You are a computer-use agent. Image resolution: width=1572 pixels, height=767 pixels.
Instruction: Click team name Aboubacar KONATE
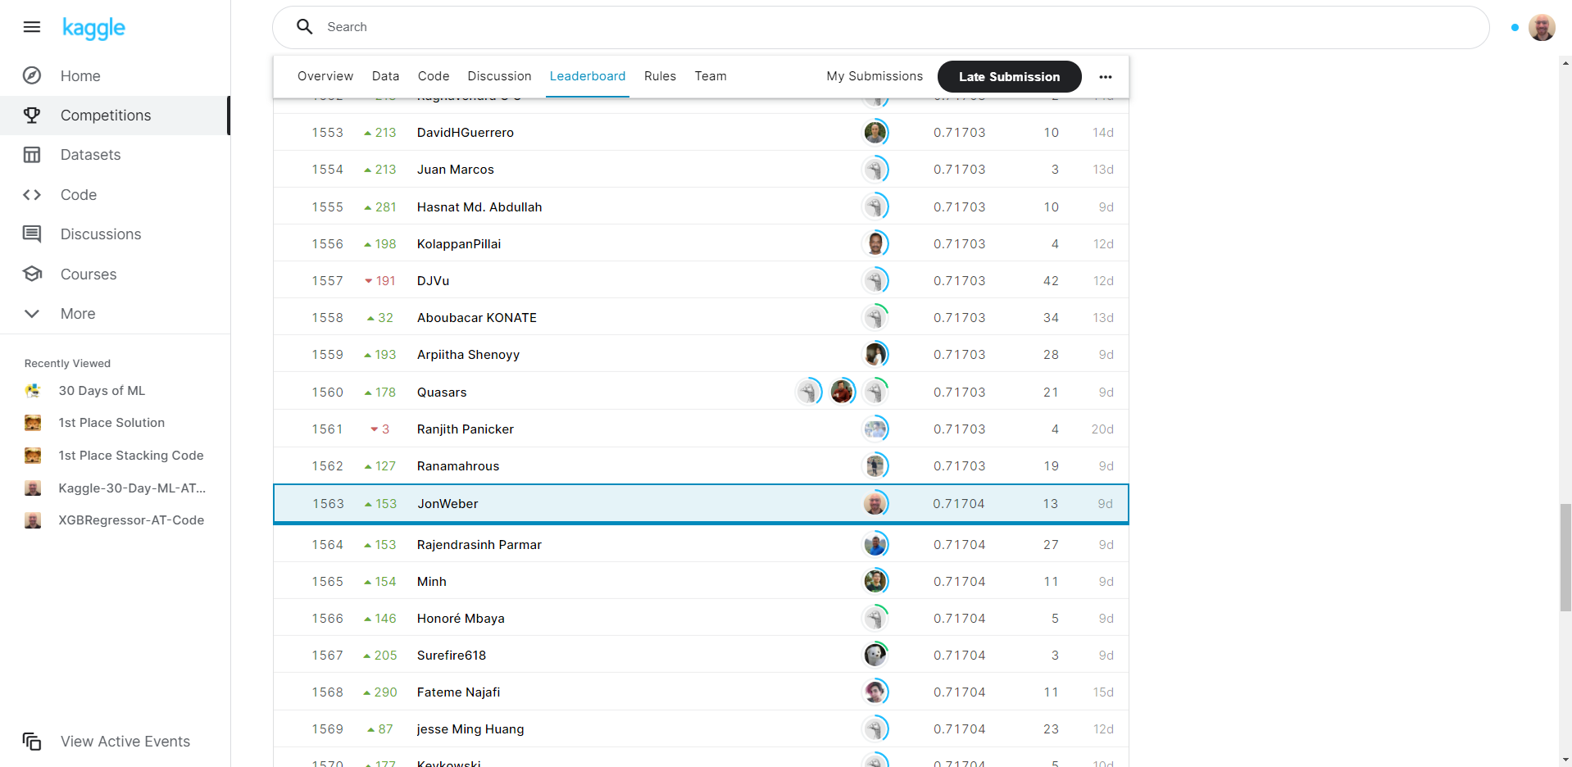477,318
